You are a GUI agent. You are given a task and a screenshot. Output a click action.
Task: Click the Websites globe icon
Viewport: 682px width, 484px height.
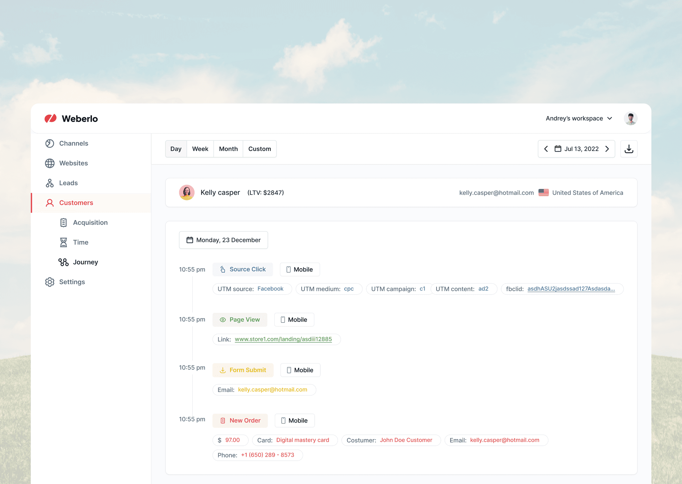click(50, 163)
